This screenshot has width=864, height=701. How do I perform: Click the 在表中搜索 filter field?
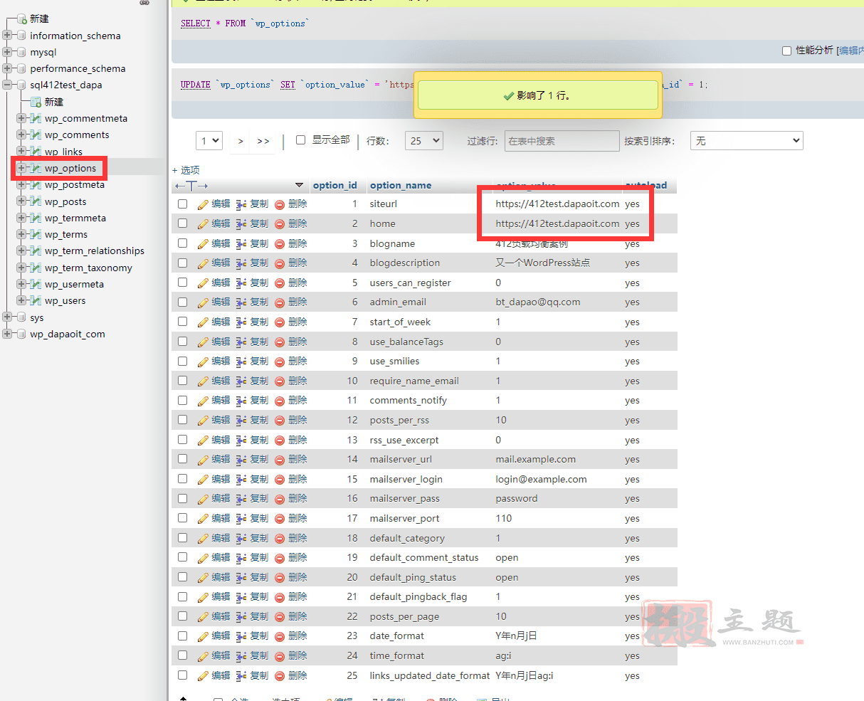click(x=562, y=141)
